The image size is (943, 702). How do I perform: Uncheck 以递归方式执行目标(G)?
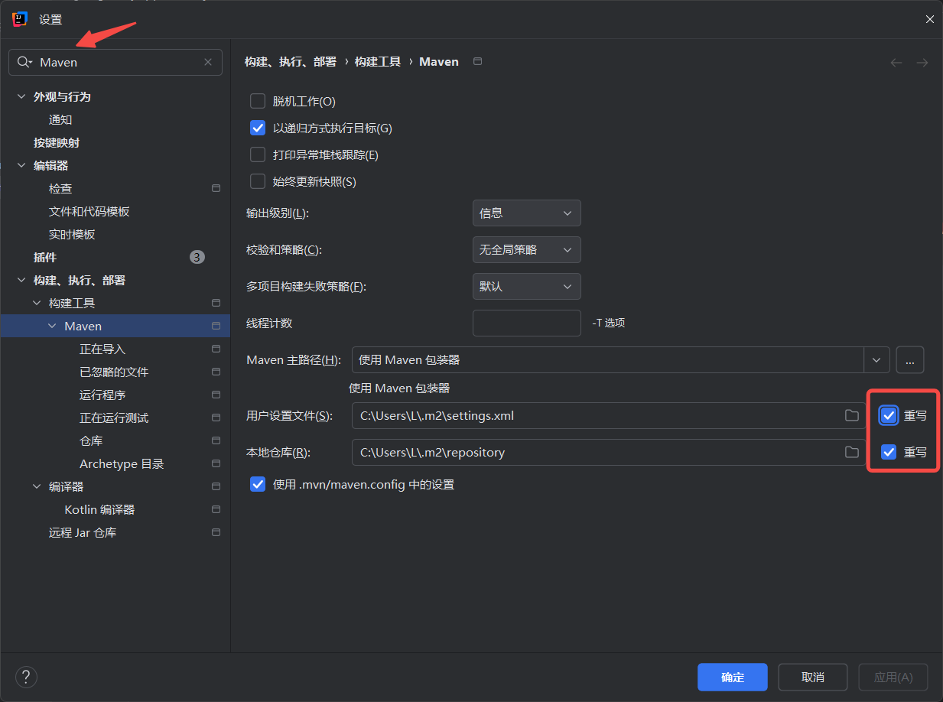(258, 128)
